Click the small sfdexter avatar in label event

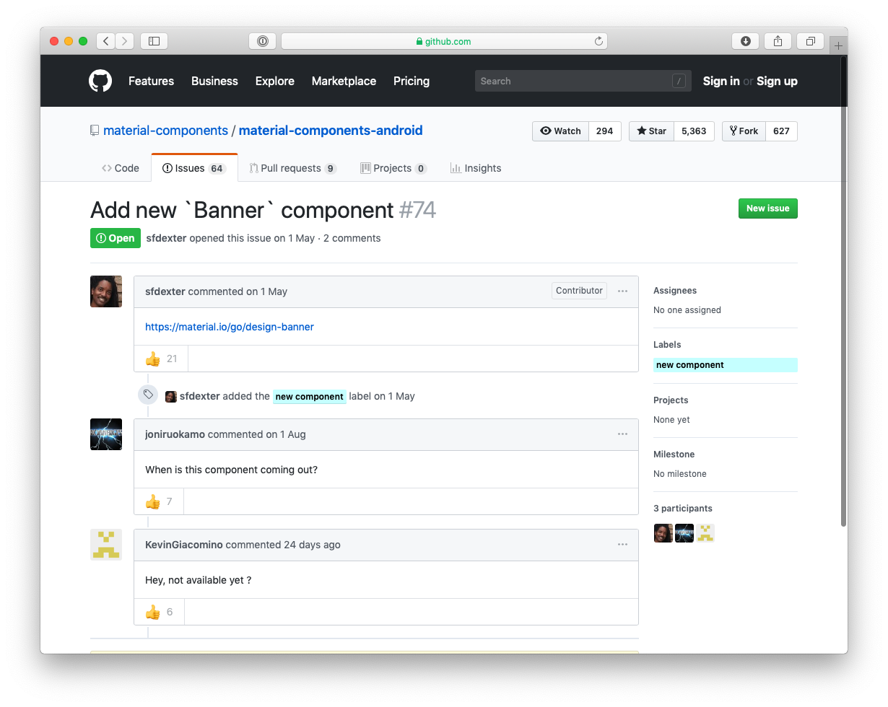pos(171,396)
